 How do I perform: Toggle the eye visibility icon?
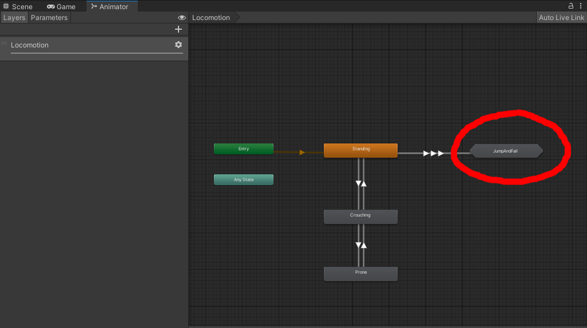[182, 18]
